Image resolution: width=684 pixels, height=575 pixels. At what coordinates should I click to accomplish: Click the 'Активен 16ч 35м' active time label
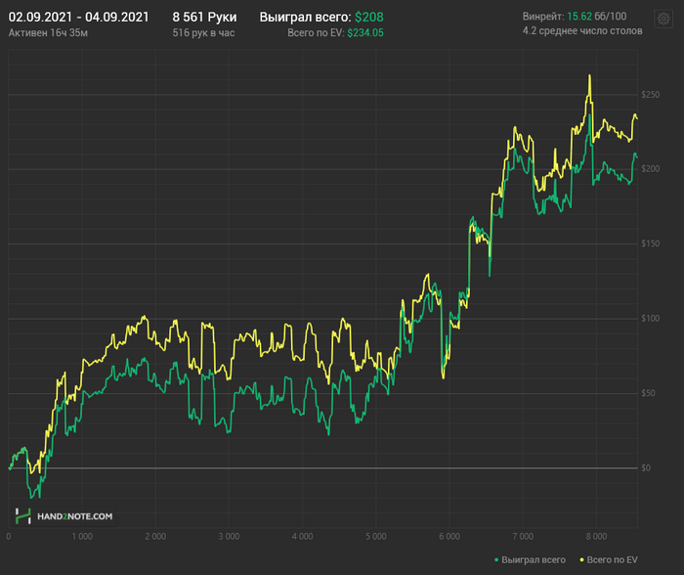[45, 32]
